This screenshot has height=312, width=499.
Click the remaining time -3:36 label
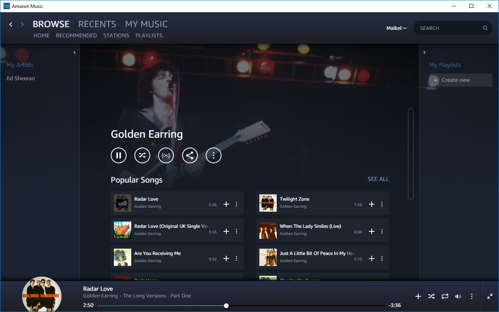point(395,305)
